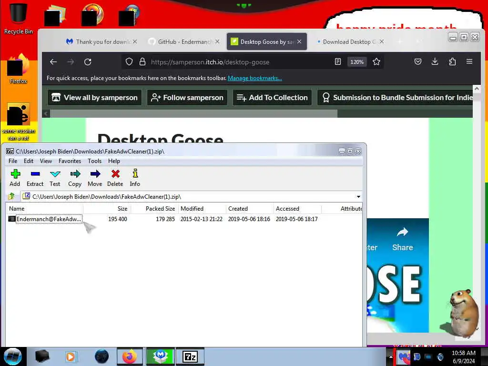The width and height of the screenshot is (488, 366).
Task: Click the horizontal scrollbar under itch.io toolbar
Action: tap(193, 113)
